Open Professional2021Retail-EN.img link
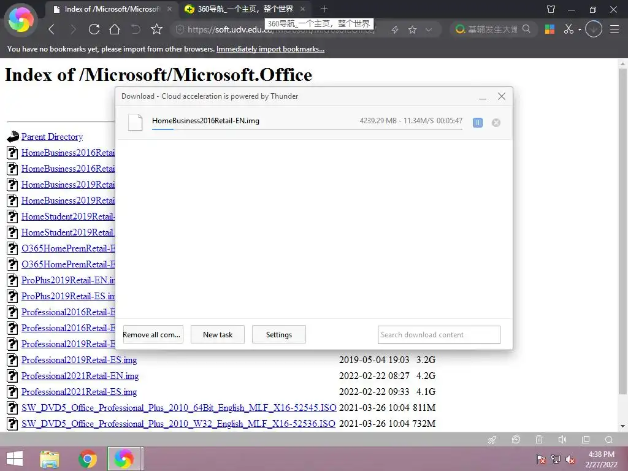The width and height of the screenshot is (628, 471). tap(80, 376)
